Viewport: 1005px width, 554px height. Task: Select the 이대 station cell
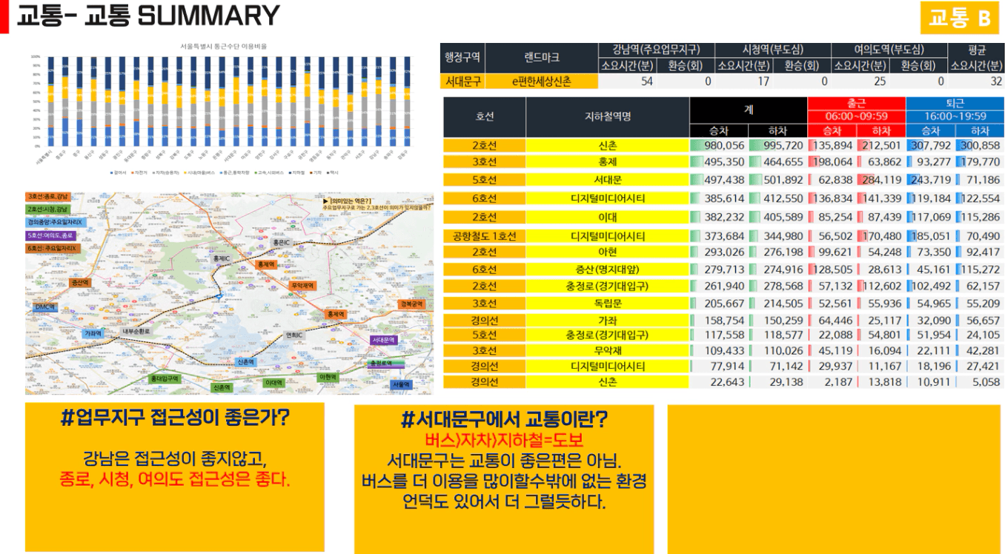tap(607, 217)
